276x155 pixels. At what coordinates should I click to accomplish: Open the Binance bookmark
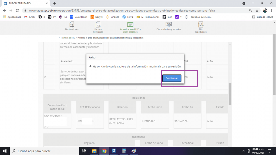coord(112,17)
